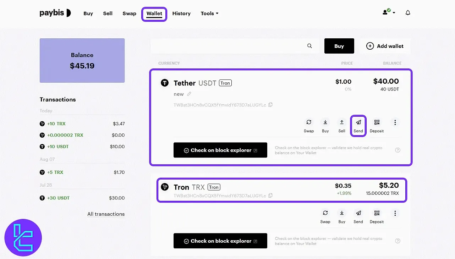The height and width of the screenshot is (259, 455).
Task: Open the user account dropdown
Action: pyautogui.click(x=389, y=13)
